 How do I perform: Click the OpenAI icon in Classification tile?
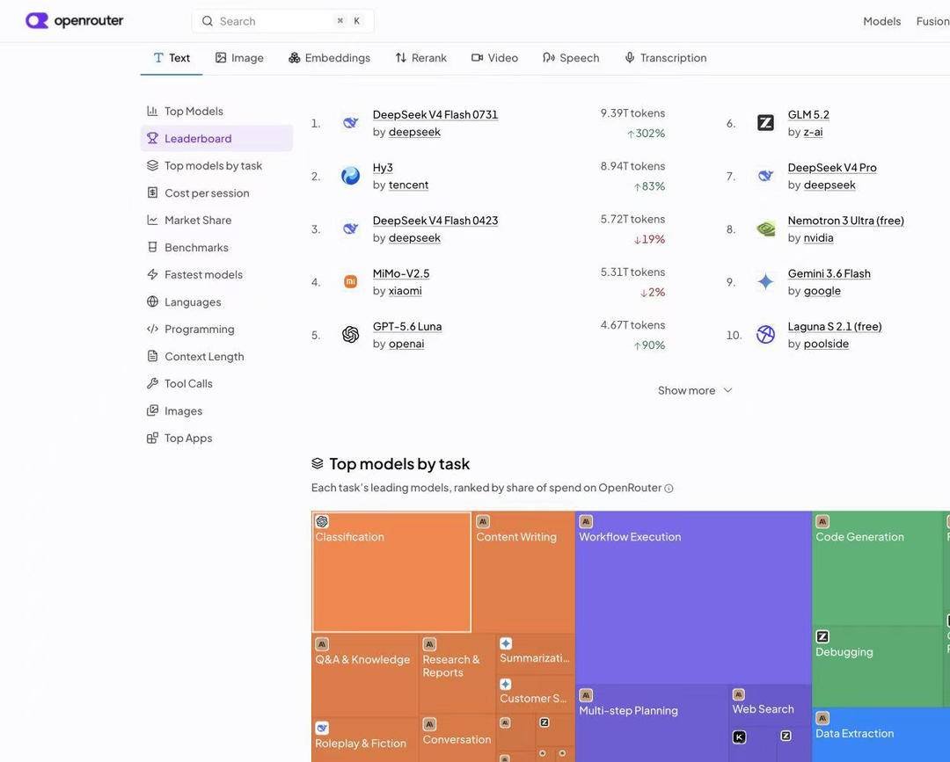click(322, 521)
